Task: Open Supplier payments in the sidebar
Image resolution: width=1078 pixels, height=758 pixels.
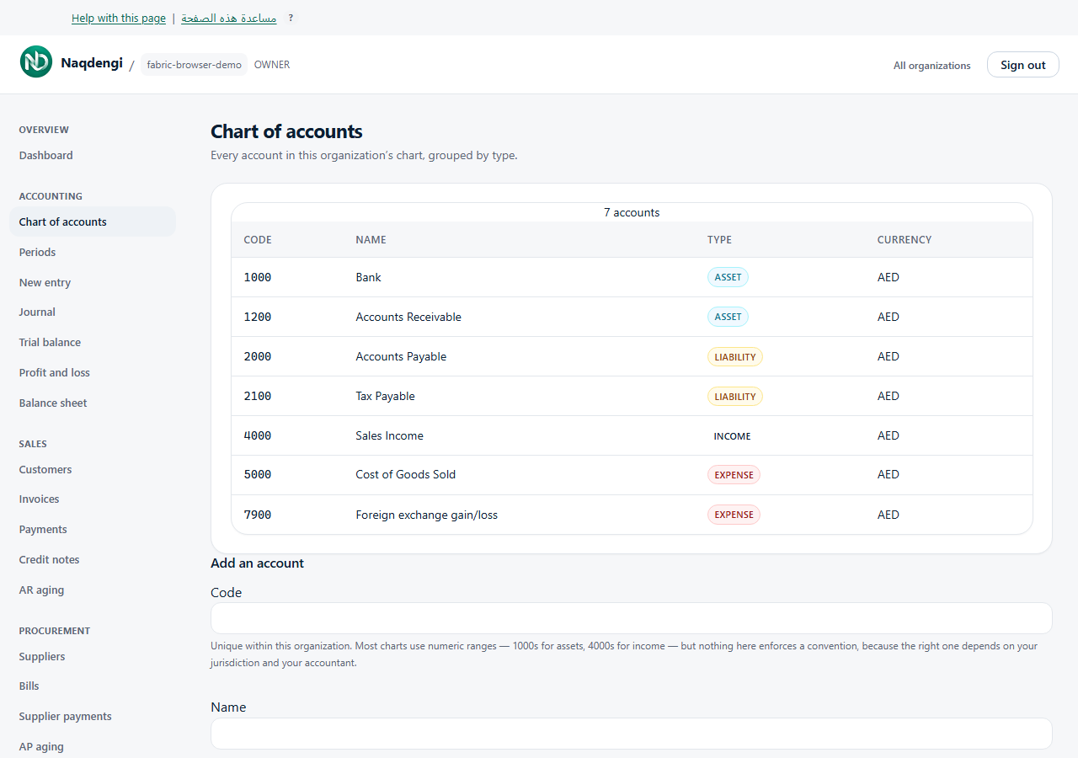Action: click(66, 716)
